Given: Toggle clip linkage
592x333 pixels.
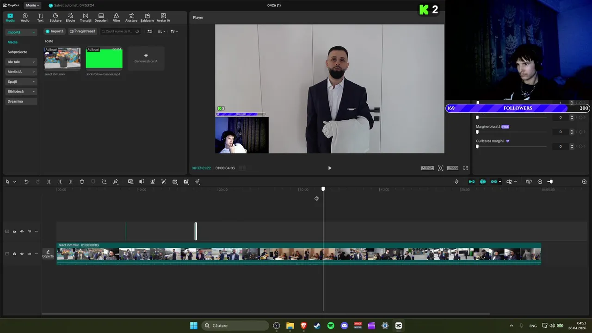Looking at the screenshot, I should tap(494, 182).
